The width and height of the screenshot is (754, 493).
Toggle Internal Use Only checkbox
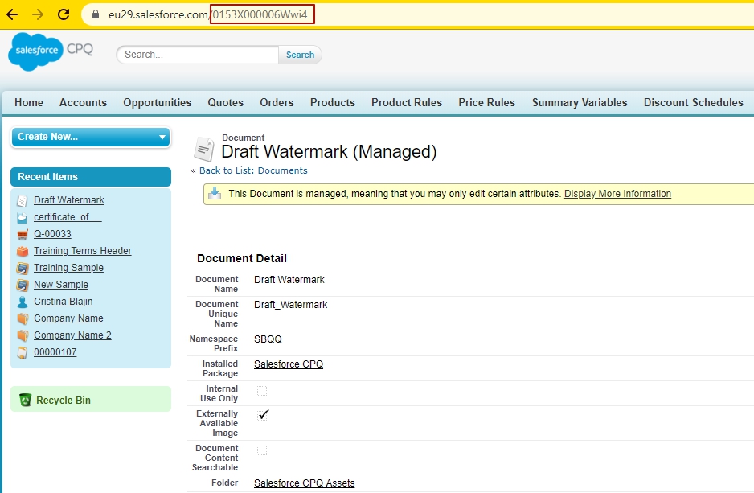click(x=262, y=391)
